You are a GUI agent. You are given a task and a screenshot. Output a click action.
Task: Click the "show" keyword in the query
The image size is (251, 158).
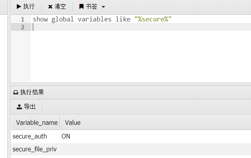40,19
